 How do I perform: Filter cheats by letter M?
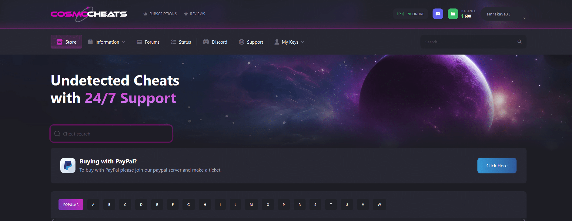point(251,205)
